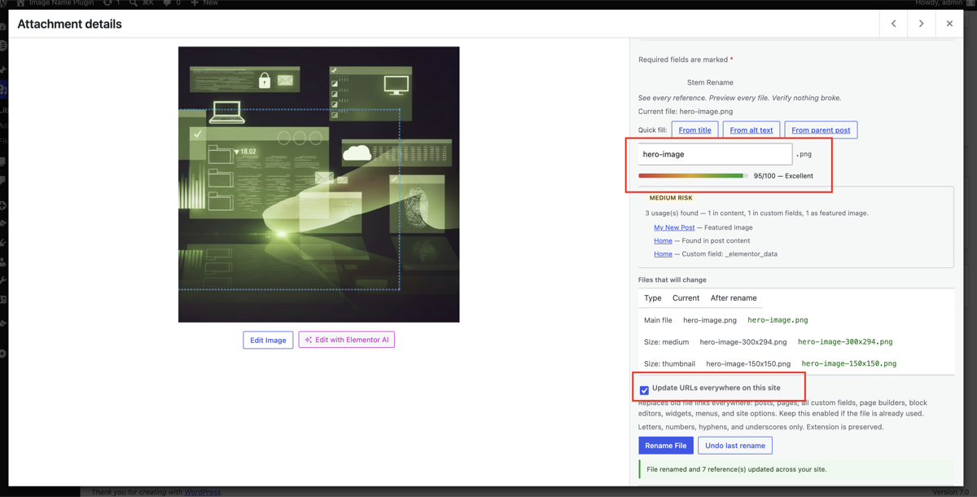
Task: Click the "Files that will change" heading
Action: coord(673,279)
